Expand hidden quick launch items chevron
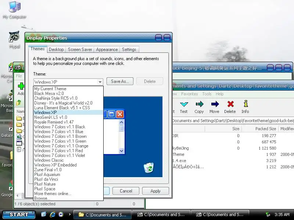 pyautogui.click(x=69, y=214)
